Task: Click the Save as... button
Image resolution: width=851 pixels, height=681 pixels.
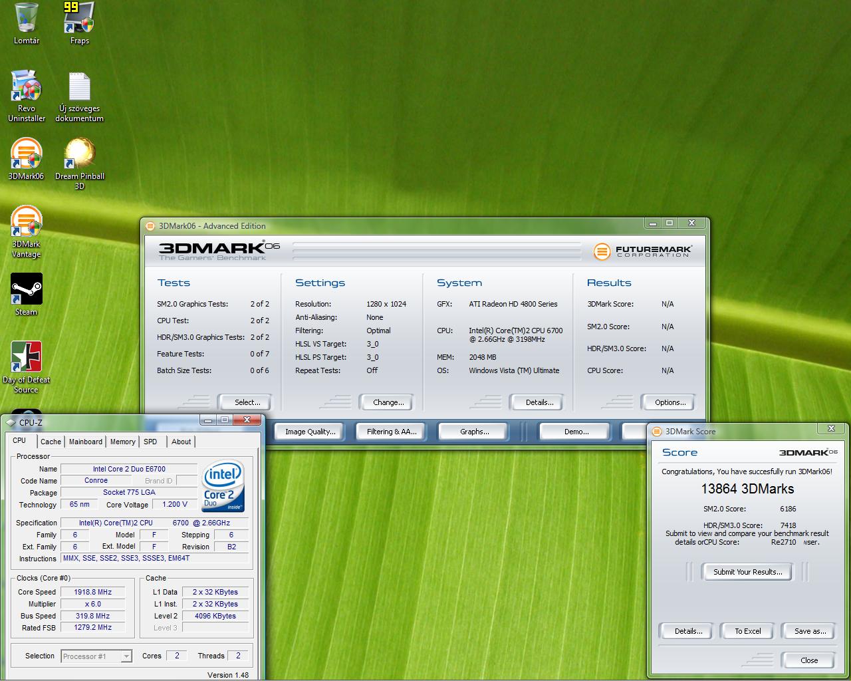Action: coord(810,631)
